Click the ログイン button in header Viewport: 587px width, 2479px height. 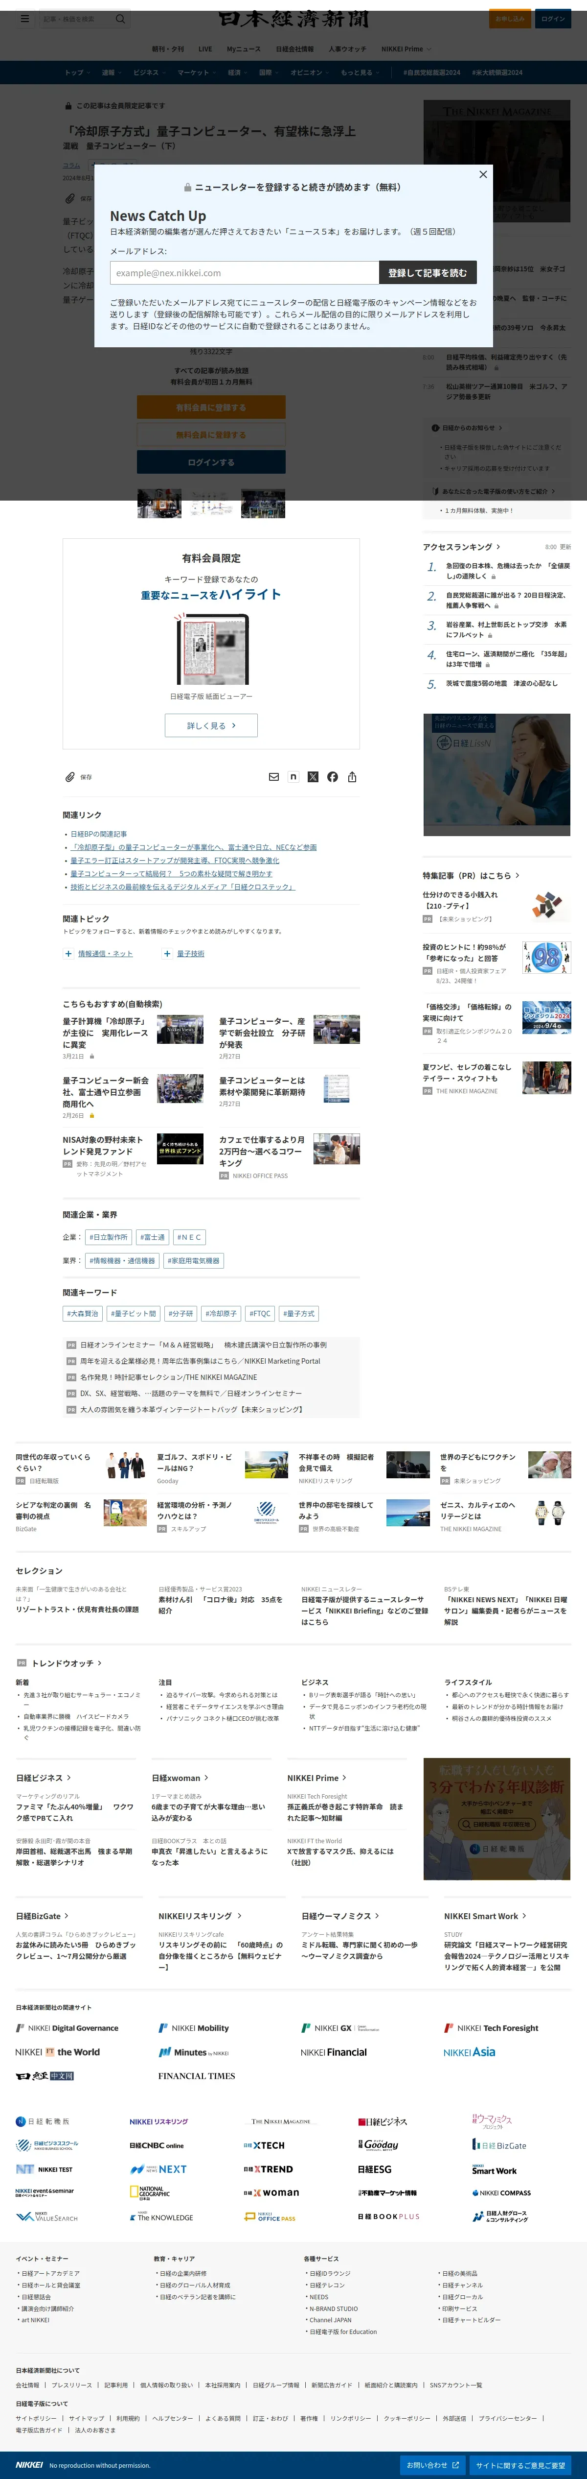pyautogui.click(x=552, y=18)
